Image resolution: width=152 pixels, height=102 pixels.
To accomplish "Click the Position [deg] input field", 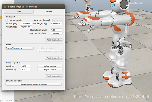I will pos(26,27).
